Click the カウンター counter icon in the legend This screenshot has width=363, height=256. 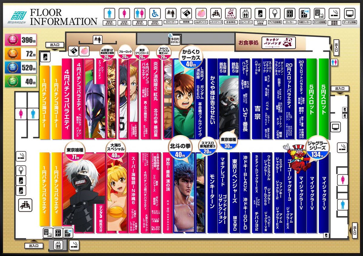pyautogui.click(x=170, y=14)
